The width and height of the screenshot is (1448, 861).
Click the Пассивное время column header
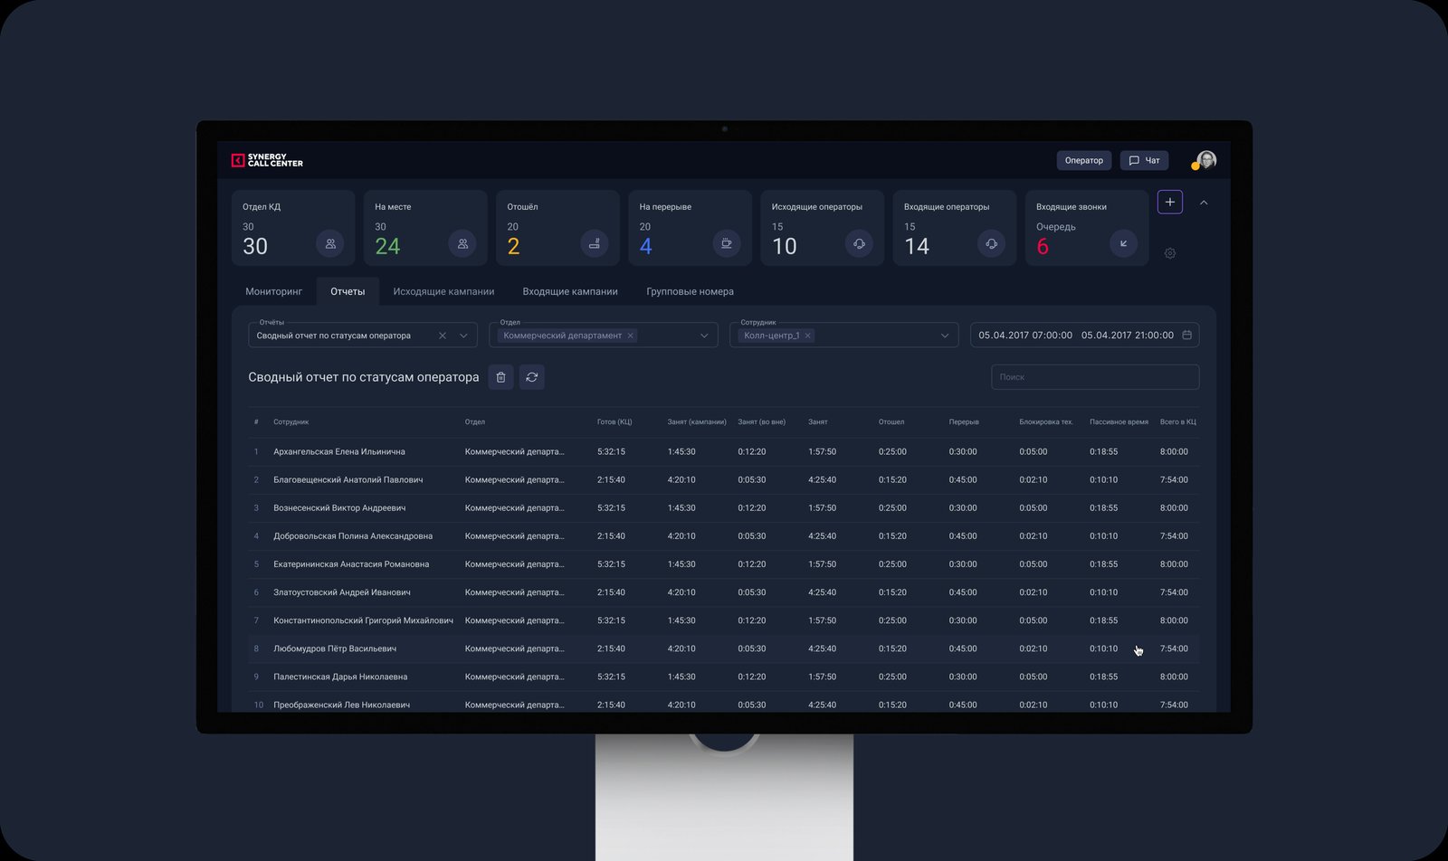click(1119, 422)
